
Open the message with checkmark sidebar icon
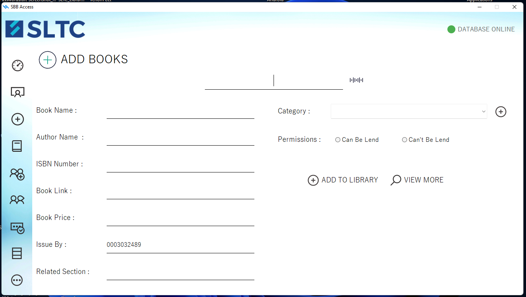point(18,228)
